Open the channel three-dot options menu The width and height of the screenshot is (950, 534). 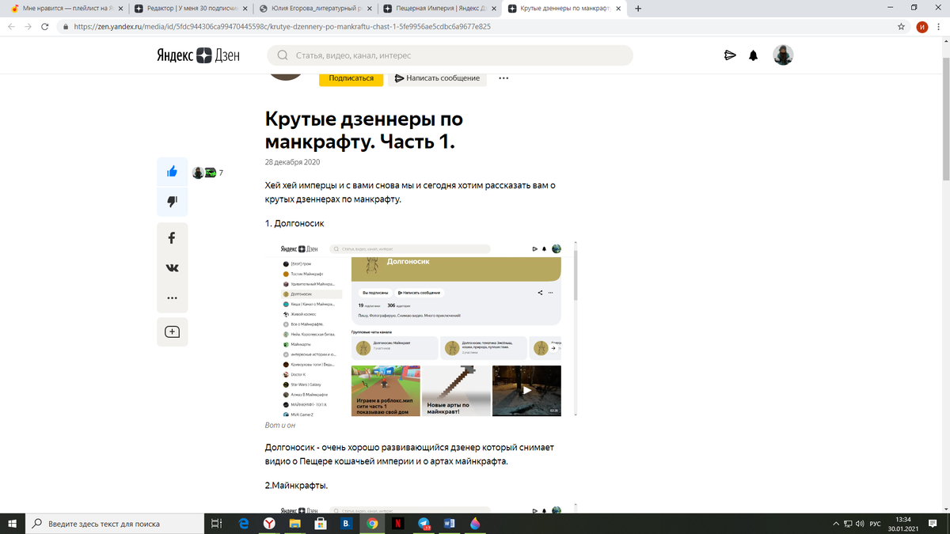[x=503, y=78]
